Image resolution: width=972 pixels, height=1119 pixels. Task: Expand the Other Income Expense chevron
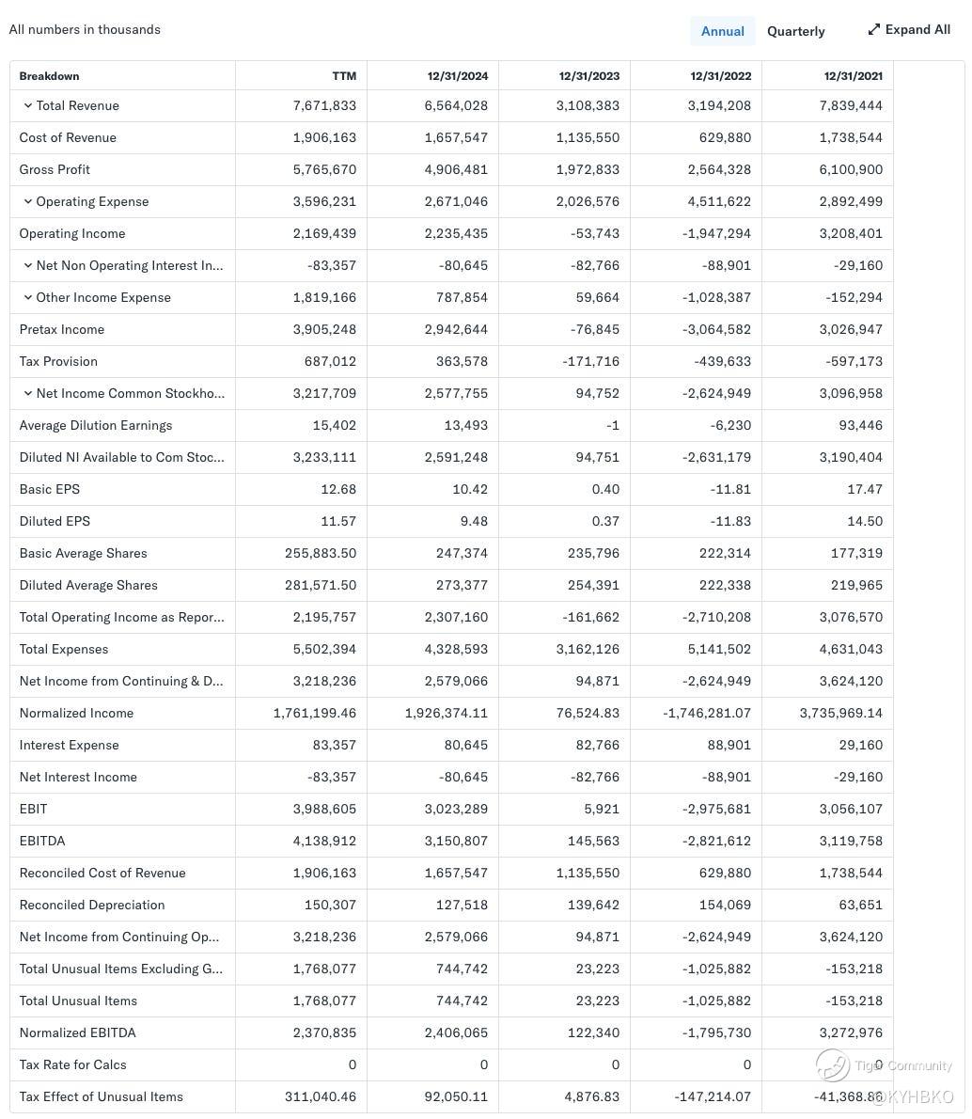click(28, 297)
